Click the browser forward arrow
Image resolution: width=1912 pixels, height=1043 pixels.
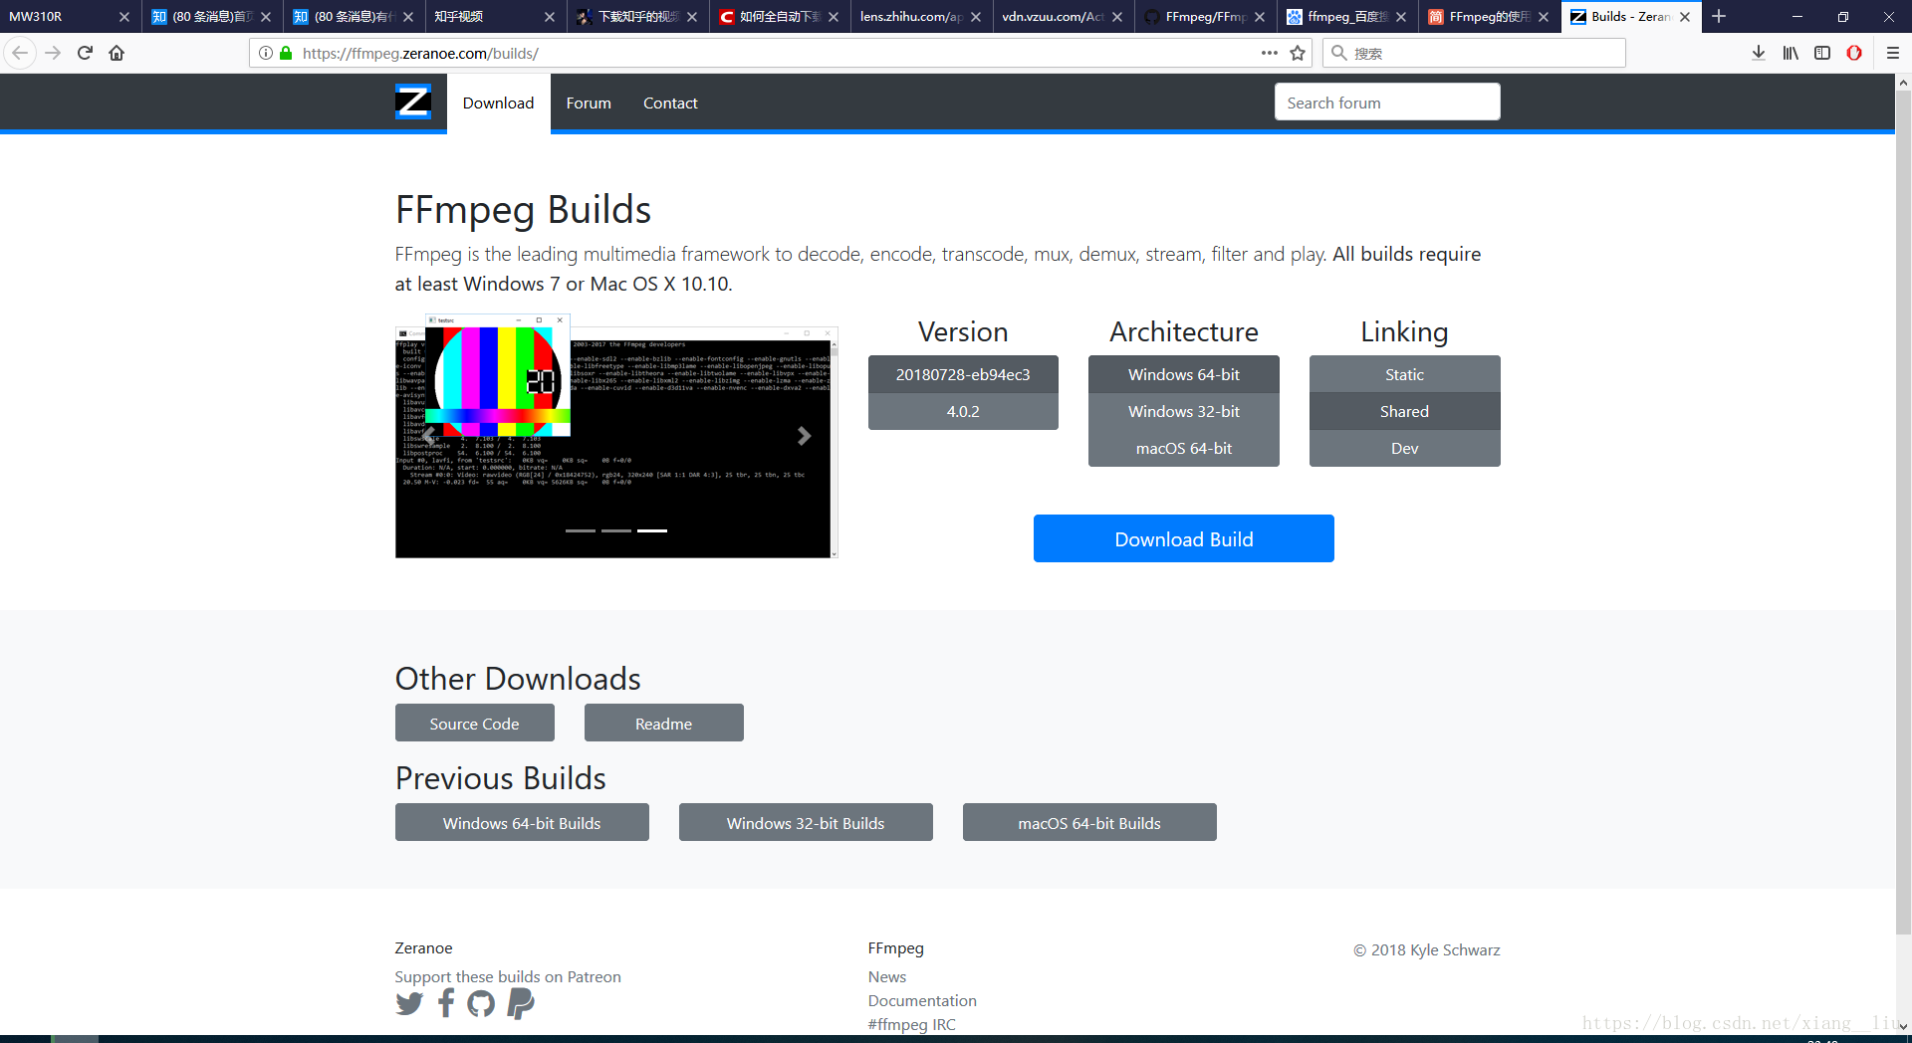point(54,53)
